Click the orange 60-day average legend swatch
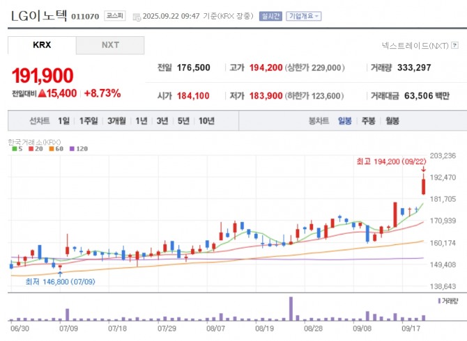Viewport: 467px width, 341px height. pos(52,149)
